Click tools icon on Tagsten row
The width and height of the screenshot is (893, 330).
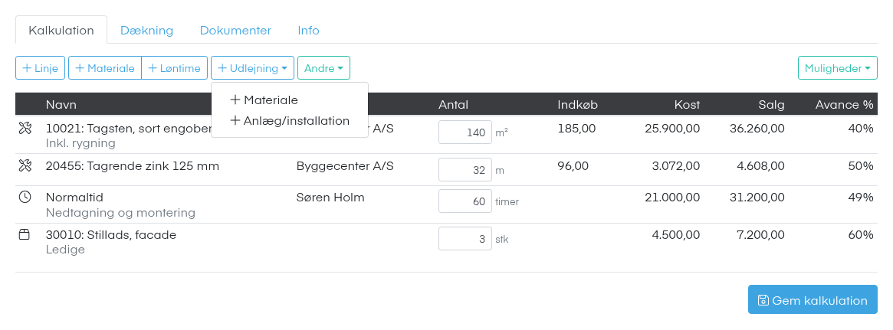point(25,129)
